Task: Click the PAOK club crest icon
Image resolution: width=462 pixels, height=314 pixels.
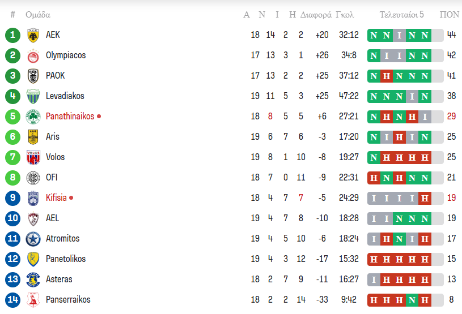Action: point(33,76)
